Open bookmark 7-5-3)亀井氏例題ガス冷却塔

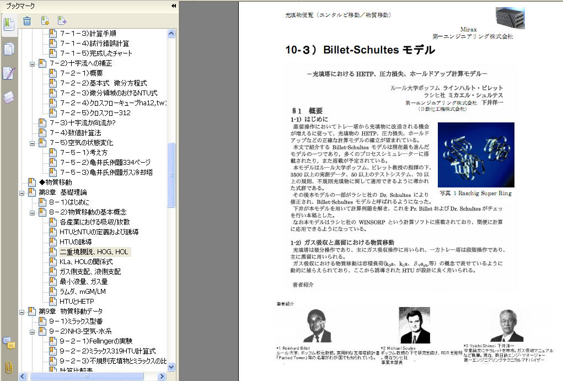point(106,173)
